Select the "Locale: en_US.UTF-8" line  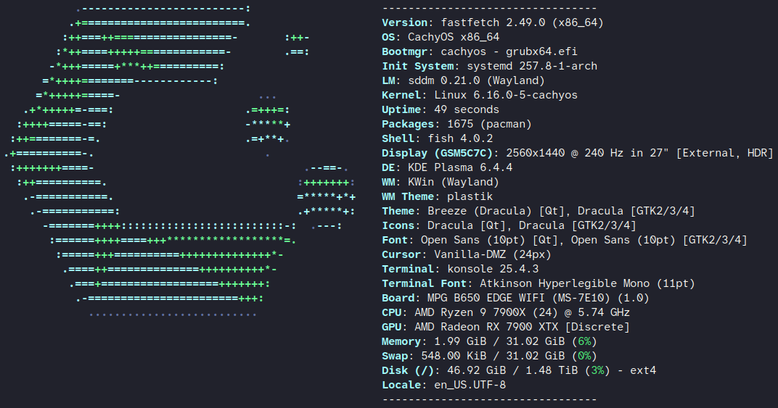click(443, 386)
